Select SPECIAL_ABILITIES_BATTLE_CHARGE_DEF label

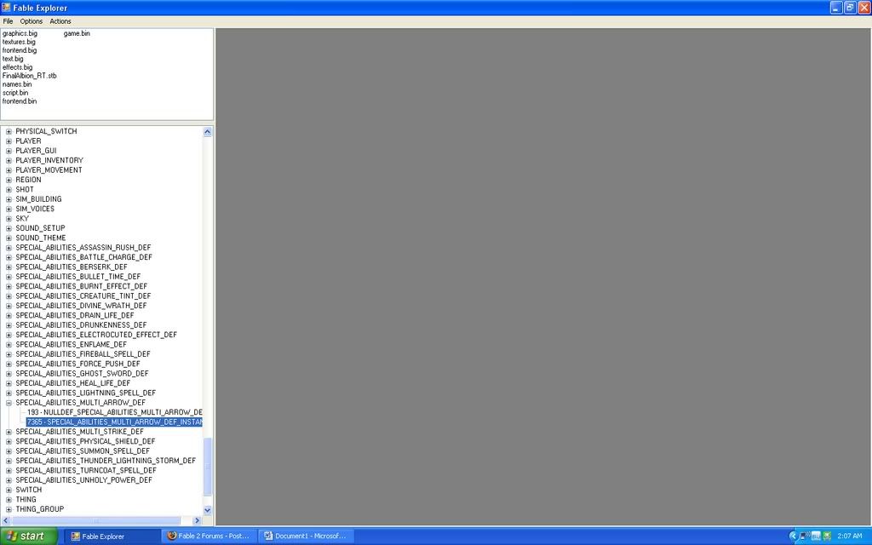[x=83, y=257]
